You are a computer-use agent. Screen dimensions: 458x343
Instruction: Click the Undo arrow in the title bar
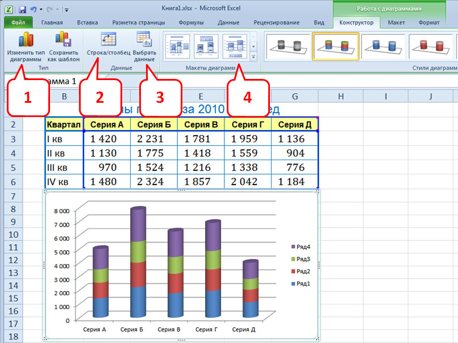point(34,10)
